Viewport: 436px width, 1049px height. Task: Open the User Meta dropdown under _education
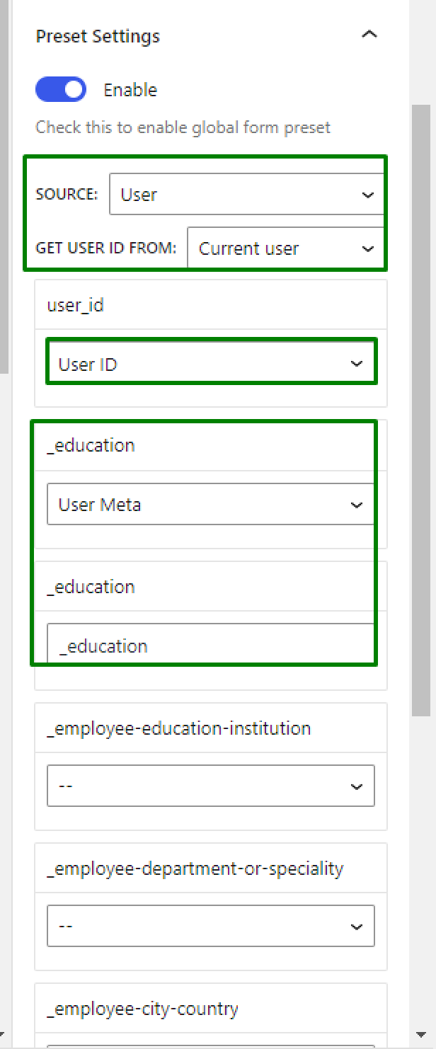point(211,505)
